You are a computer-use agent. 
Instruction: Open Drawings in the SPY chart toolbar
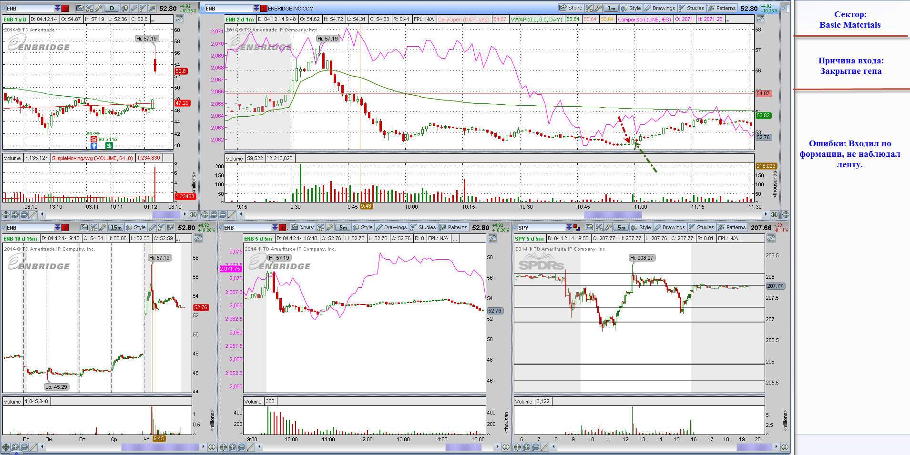[x=670, y=227]
